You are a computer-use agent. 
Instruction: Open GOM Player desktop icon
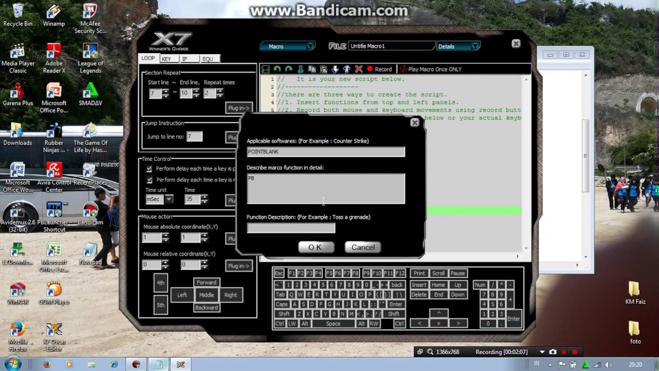pyautogui.click(x=54, y=293)
